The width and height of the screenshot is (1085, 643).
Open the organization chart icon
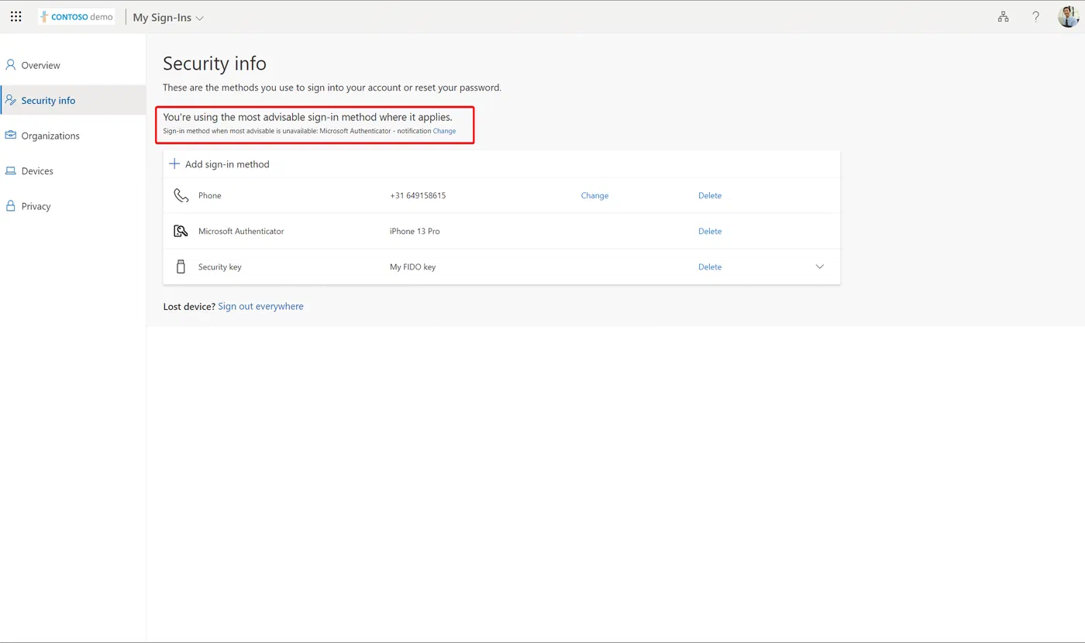(x=1003, y=16)
